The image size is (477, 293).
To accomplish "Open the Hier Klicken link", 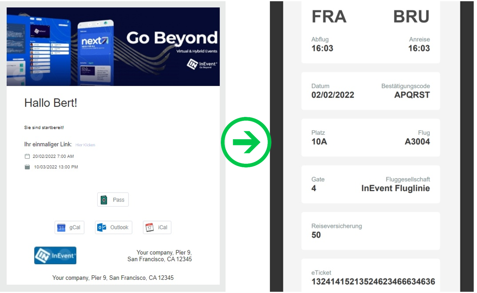I will pyautogui.click(x=85, y=145).
